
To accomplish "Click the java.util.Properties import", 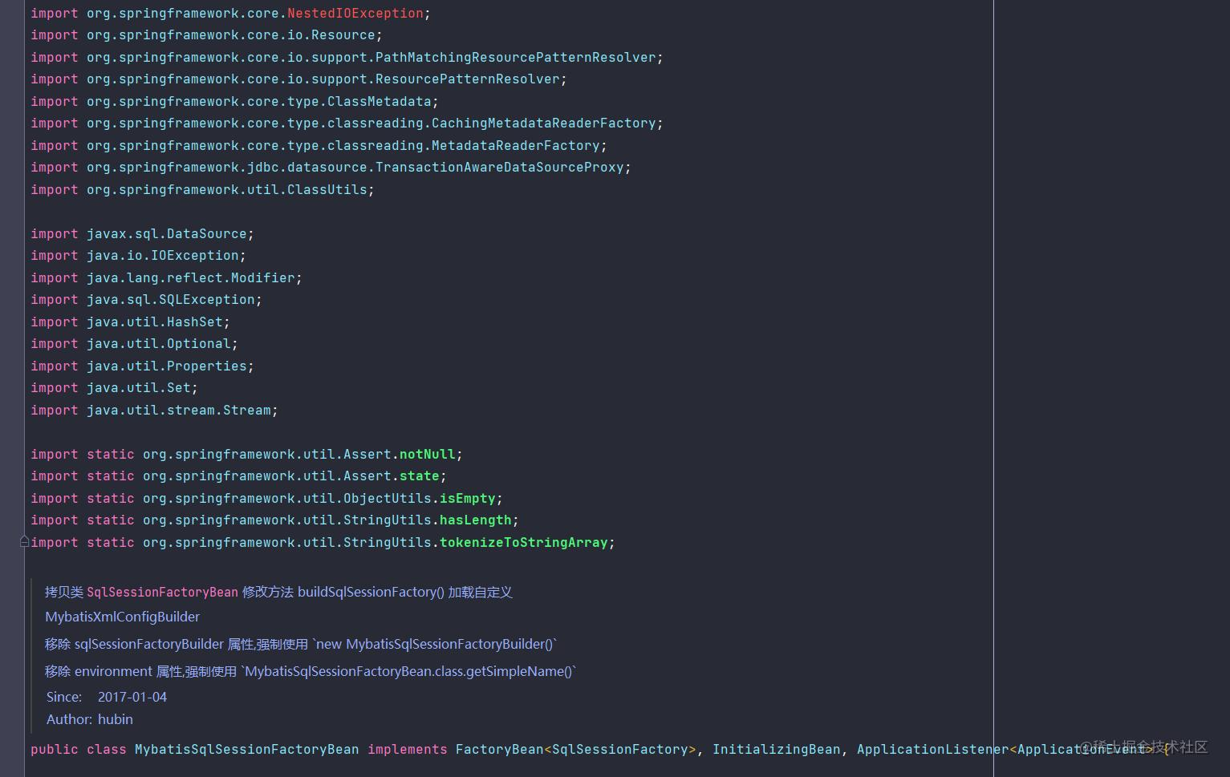I will (x=142, y=366).
